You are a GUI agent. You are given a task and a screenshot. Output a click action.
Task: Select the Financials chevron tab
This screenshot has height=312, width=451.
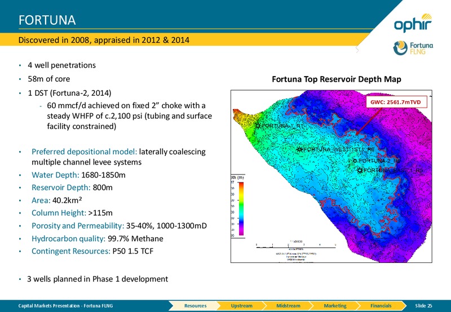tap(381, 306)
